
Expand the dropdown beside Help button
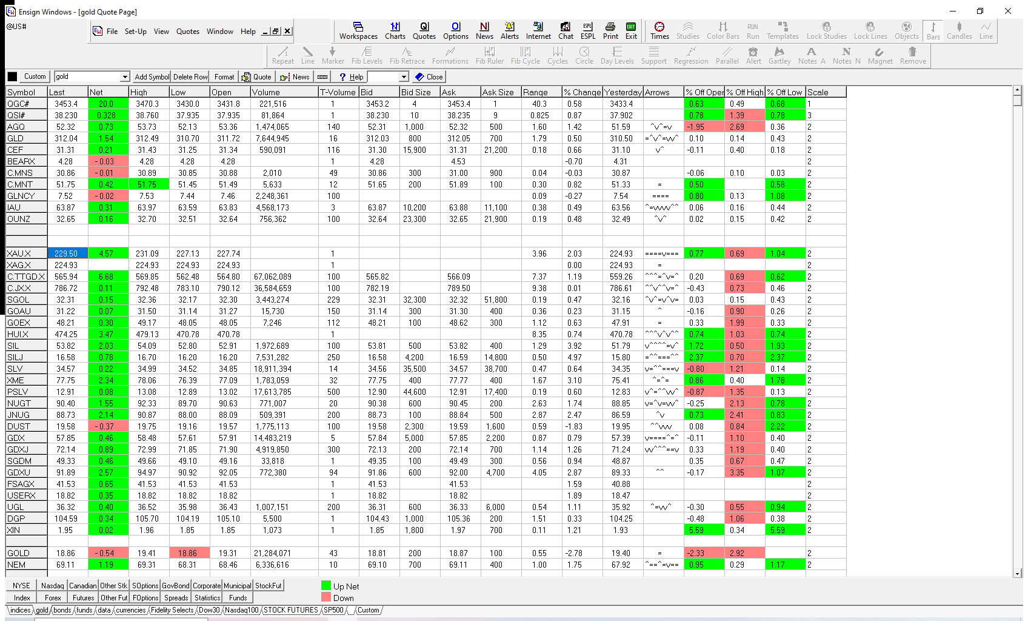pos(404,77)
